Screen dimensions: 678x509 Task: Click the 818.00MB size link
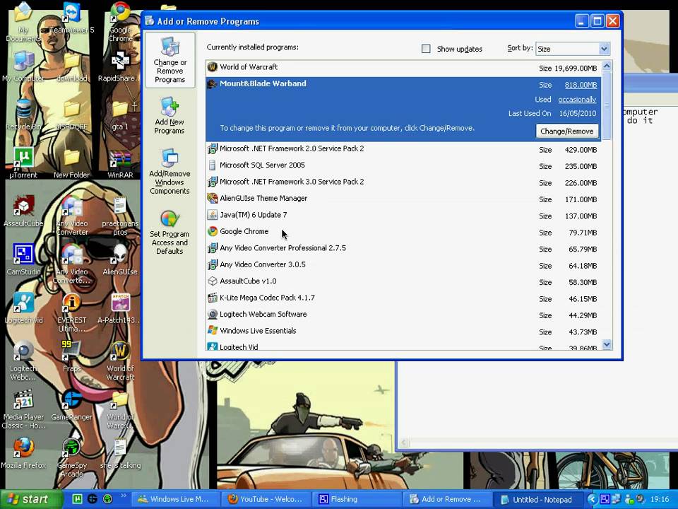tap(581, 85)
